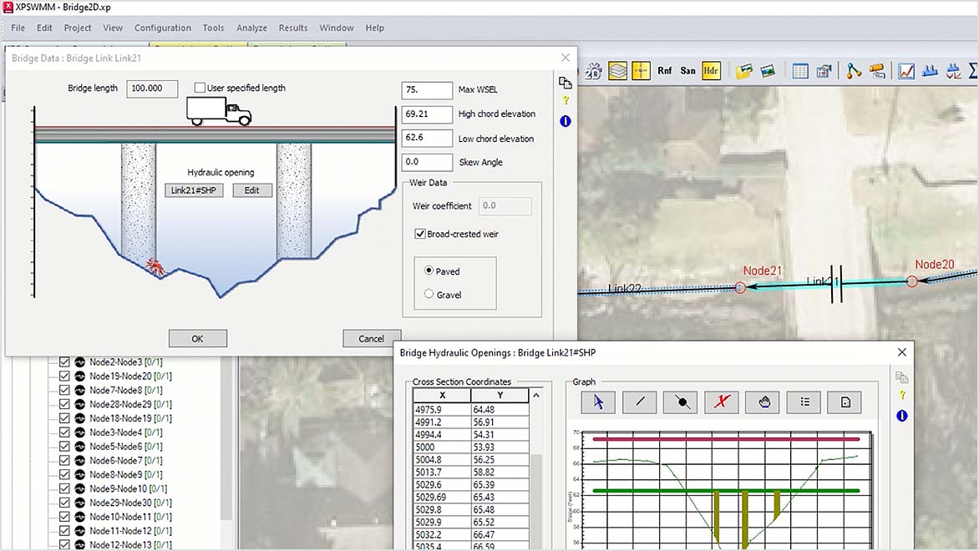Screen dimensions: 979x551
Task: Enable the User specified length checkbox
Action: click(198, 88)
